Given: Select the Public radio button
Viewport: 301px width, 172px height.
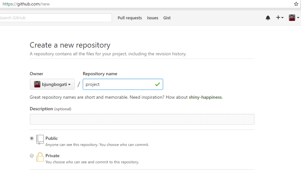Looking at the screenshot, I should (x=32, y=138).
